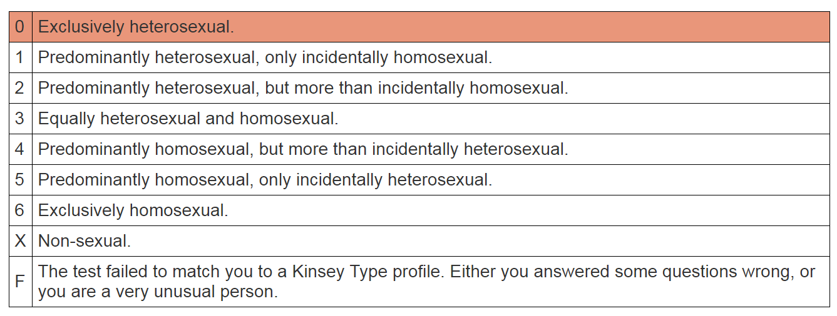The image size is (837, 316).
Task: Select the highlighted 'Exclusively heterosexual' row
Action: 419,27
